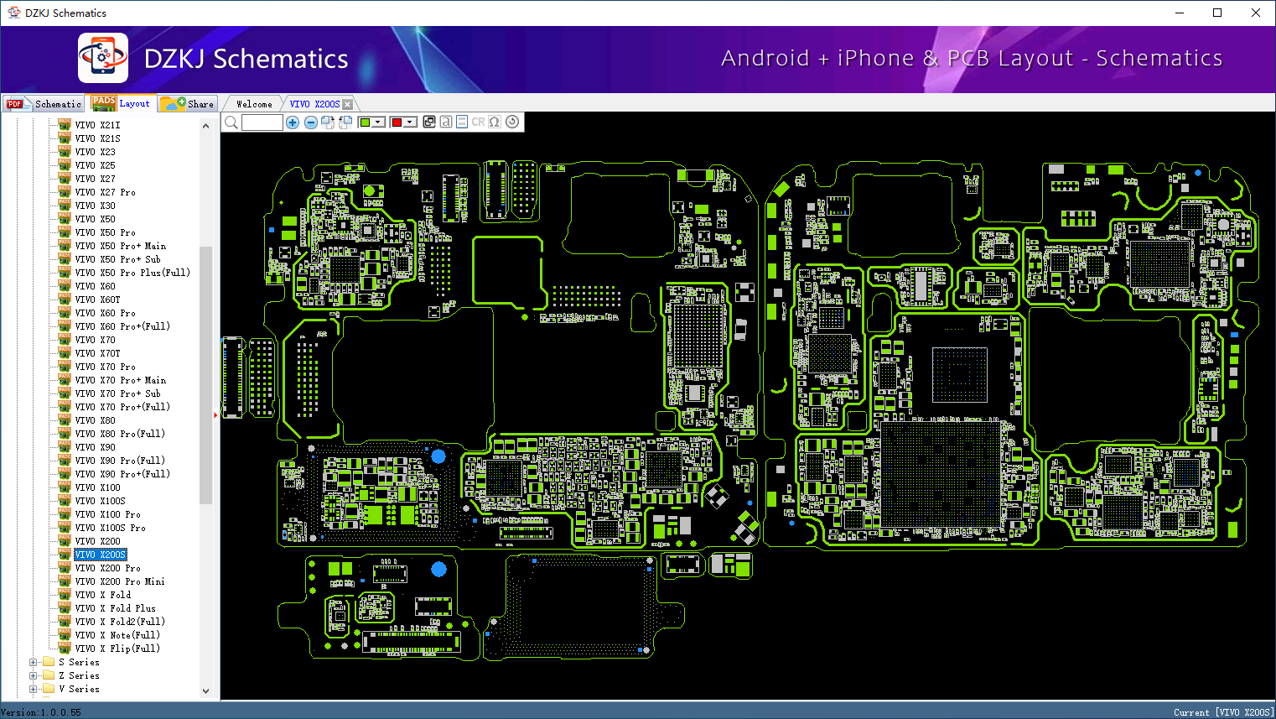The height and width of the screenshot is (719, 1276).
Task: Click the PADS icon beside VIVO X80
Action: 65,420
